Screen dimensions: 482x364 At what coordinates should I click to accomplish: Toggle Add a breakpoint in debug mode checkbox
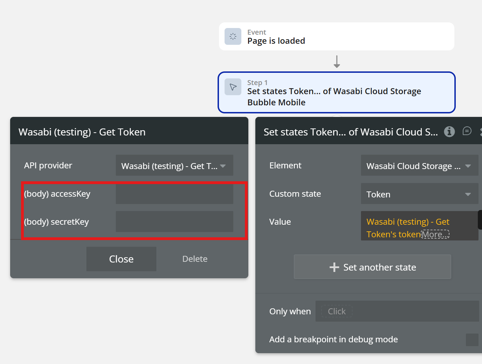coord(472,339)
